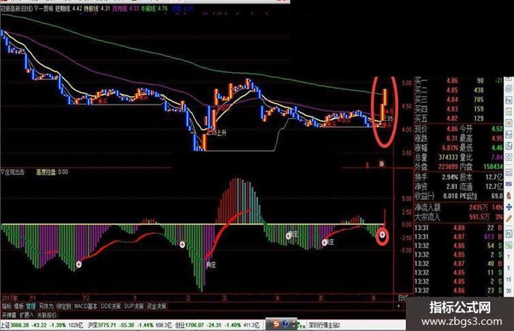
Task: Switch to DDE决策 tab
Action: tap(111, 306)
